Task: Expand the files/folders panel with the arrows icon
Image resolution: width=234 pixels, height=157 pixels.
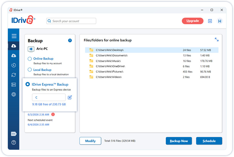Action: coord(216,39)
